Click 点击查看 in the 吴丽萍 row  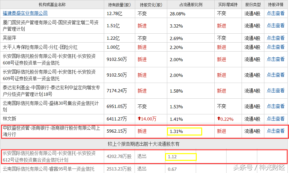tap(276, 38)
